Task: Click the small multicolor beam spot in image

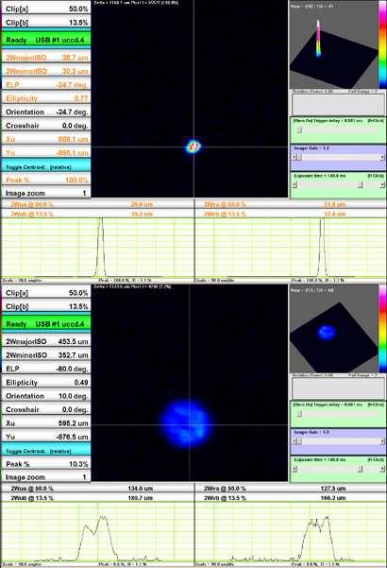Action: [193, 146]
